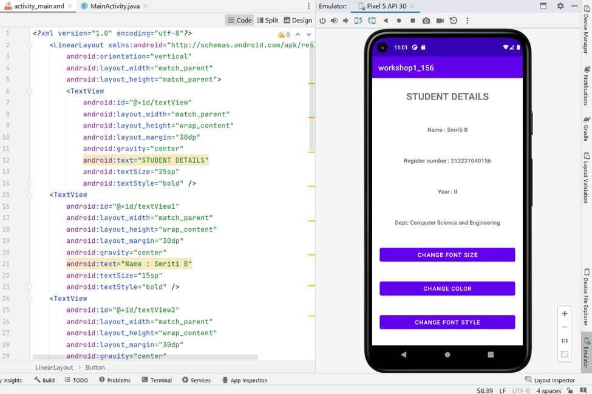The image size is (592, 394).
Task: Switch the editor to Split view
Action: click(267, 19)
